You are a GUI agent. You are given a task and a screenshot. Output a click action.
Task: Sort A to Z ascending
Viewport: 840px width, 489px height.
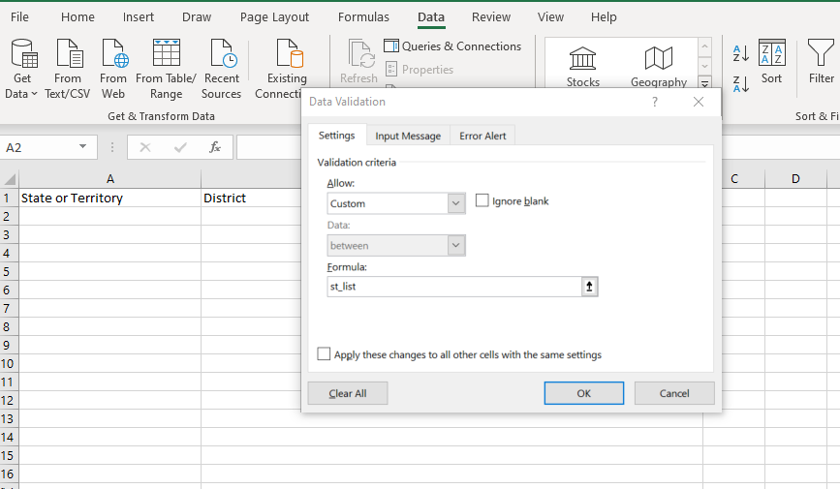[x=741, y=52]
